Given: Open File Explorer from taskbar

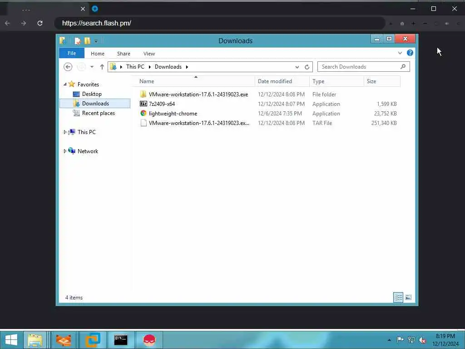Looking at the screenshot, I should [35, 340].
